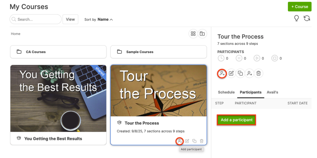Screen dimensions: 317x158
Task: Click the lightbulb tips icon
Action: pyautogui.click(x=296, y=18)
